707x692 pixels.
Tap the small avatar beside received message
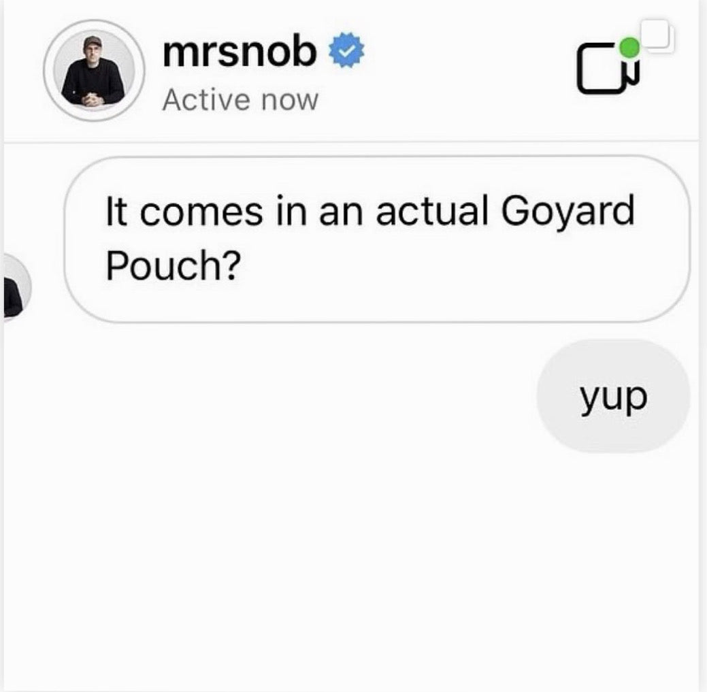pyautogui.click(x=16, y=286)
